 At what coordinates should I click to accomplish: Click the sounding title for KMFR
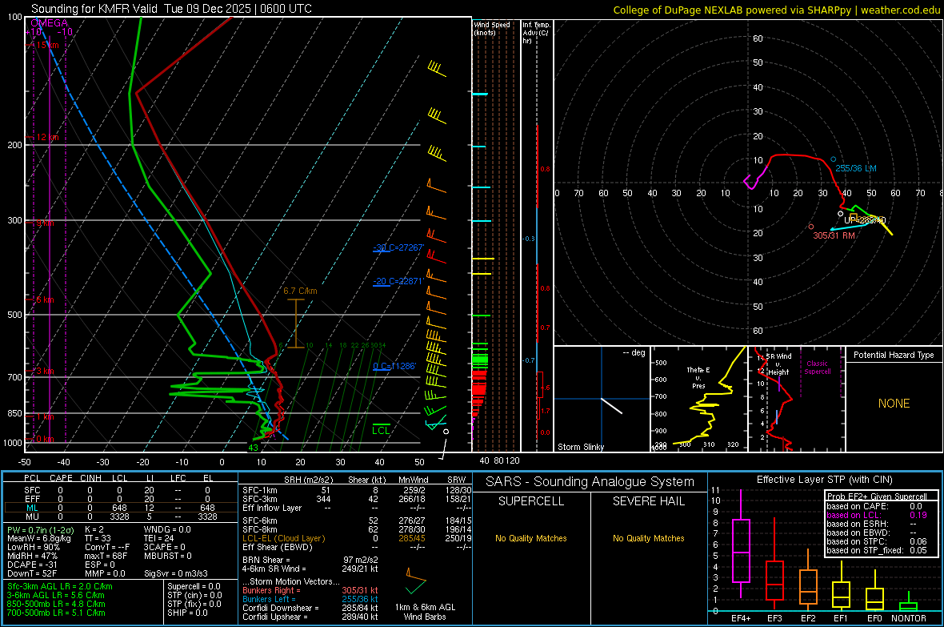171,9
